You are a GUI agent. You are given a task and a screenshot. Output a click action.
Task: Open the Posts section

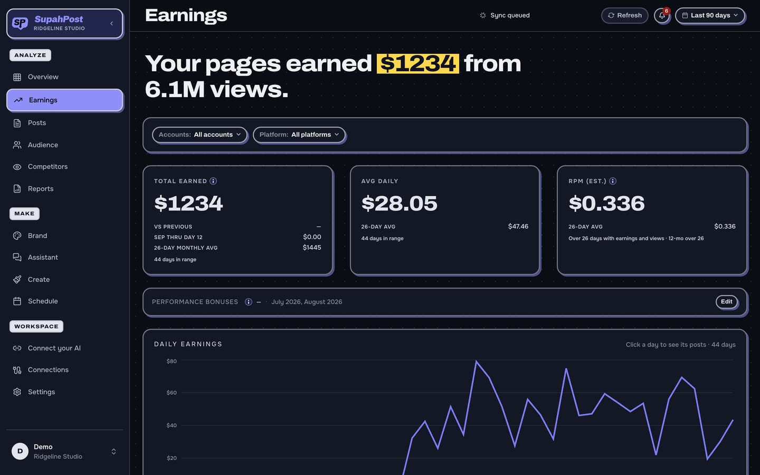click(65, 123)
